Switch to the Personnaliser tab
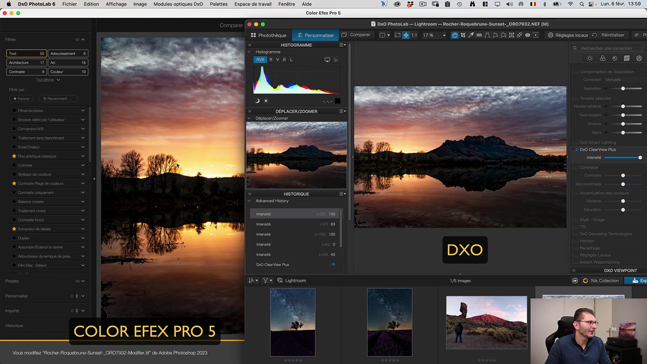This screenshot has height=364, width=647. (x=315, y=35)
